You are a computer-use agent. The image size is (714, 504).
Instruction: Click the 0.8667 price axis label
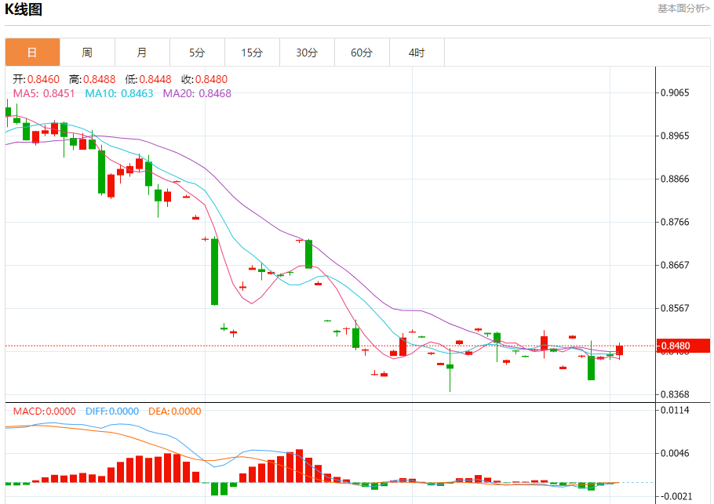pyautogui.click(x=675, y=265)
